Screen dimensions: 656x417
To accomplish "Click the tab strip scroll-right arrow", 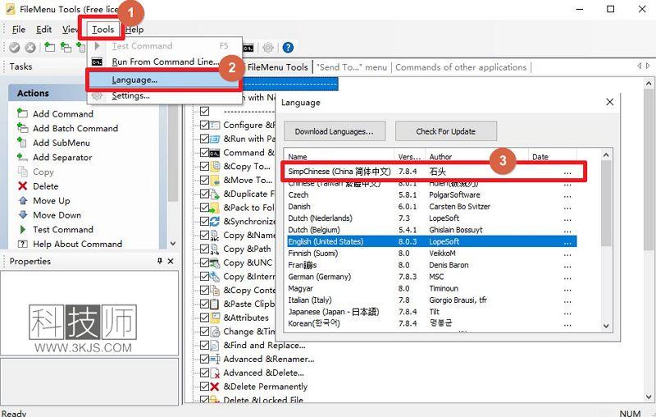I will pos(648,66).
